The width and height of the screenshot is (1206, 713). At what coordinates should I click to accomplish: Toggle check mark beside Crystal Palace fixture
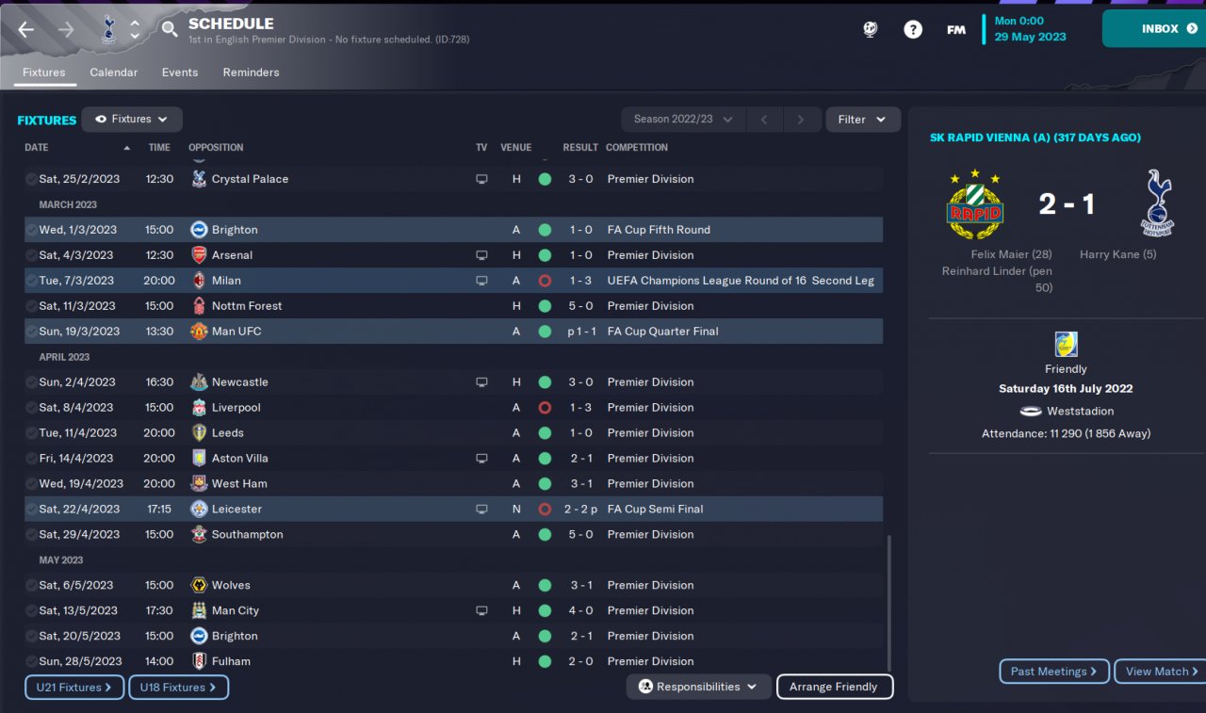coord(31,179)
